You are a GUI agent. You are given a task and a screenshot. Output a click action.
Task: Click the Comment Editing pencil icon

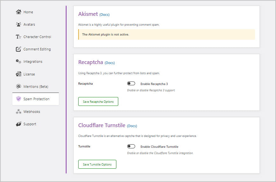click(18, 49)
